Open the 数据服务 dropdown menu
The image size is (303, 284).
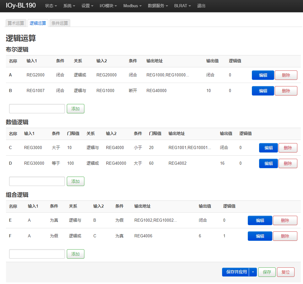click(x=158, y=6)
